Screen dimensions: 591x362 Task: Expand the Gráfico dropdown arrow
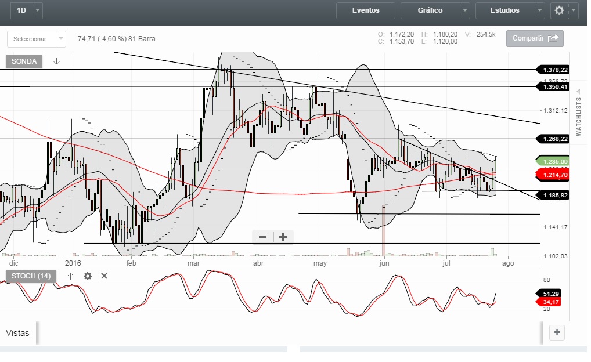point(464,10)
